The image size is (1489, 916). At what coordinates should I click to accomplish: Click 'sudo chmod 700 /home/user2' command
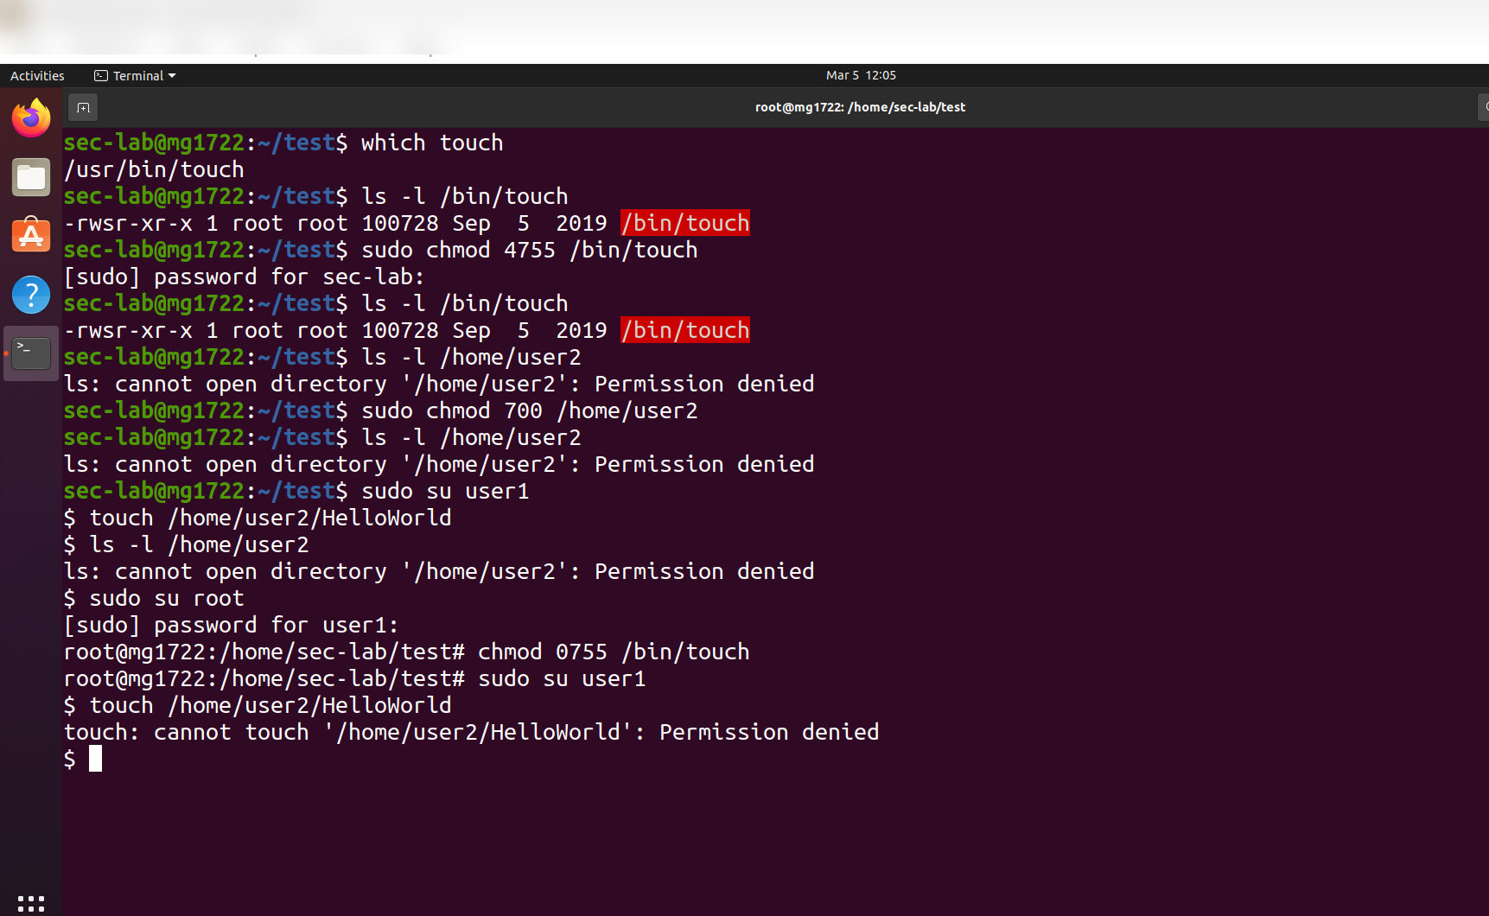coord(529,410)
